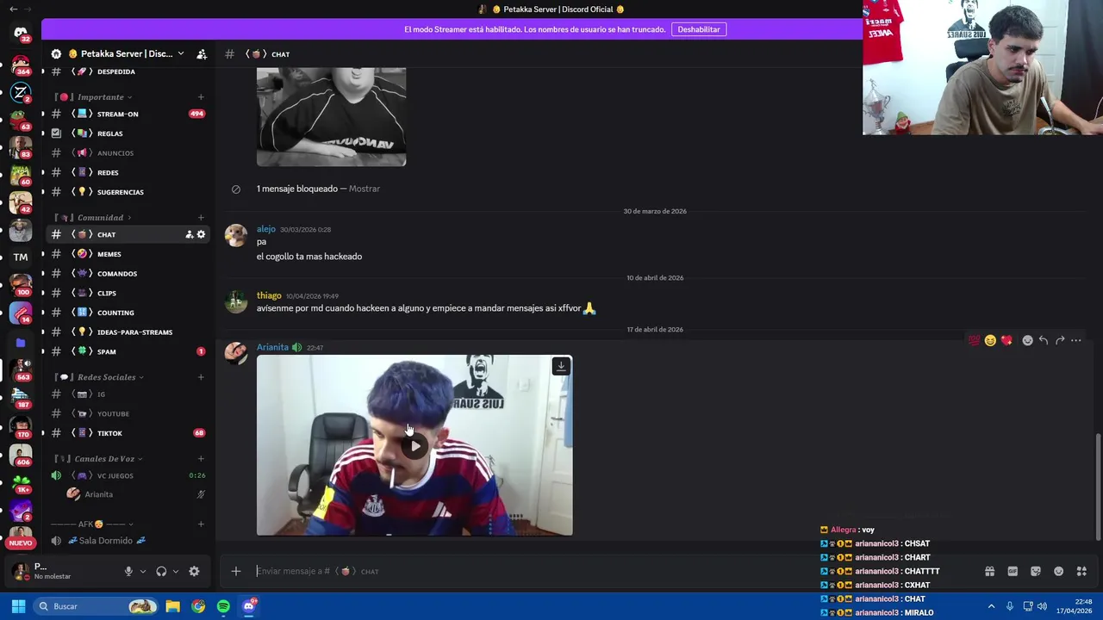1103x620 pixels.
Task: Reply to Arianita's message
Action: point(1044,341)
